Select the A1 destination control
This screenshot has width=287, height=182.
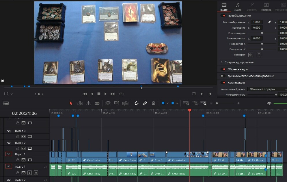point(9,166)
